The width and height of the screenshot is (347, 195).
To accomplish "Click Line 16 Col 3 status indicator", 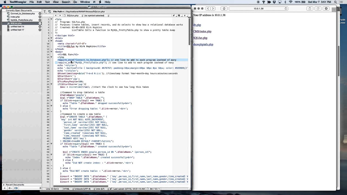I will 52,189.
